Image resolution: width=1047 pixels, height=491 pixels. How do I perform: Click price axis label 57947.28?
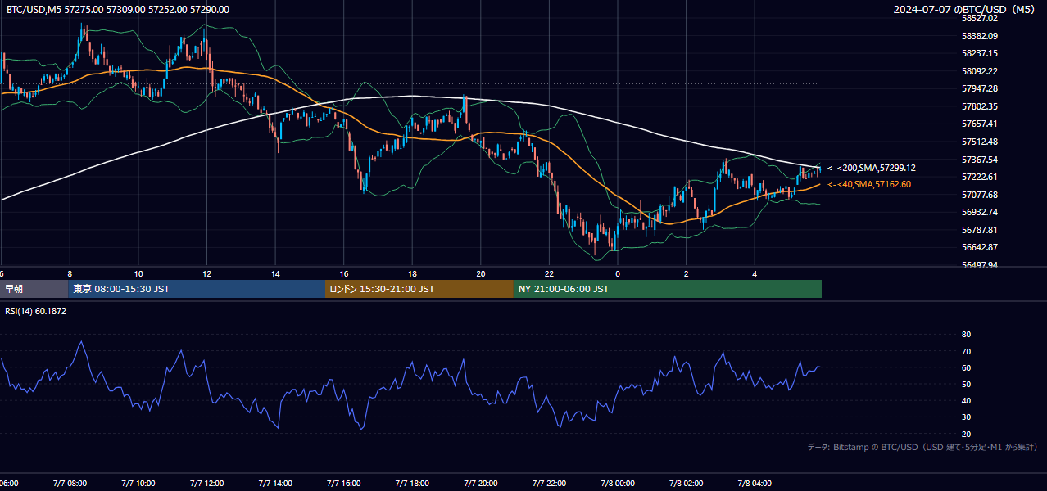[x=980, y=88]
